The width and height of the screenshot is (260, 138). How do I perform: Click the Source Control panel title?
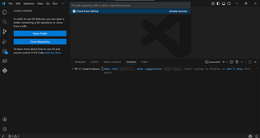pyautogui.click(x=23, y=11)
